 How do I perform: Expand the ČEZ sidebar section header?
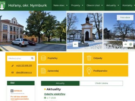coord(21,83)
